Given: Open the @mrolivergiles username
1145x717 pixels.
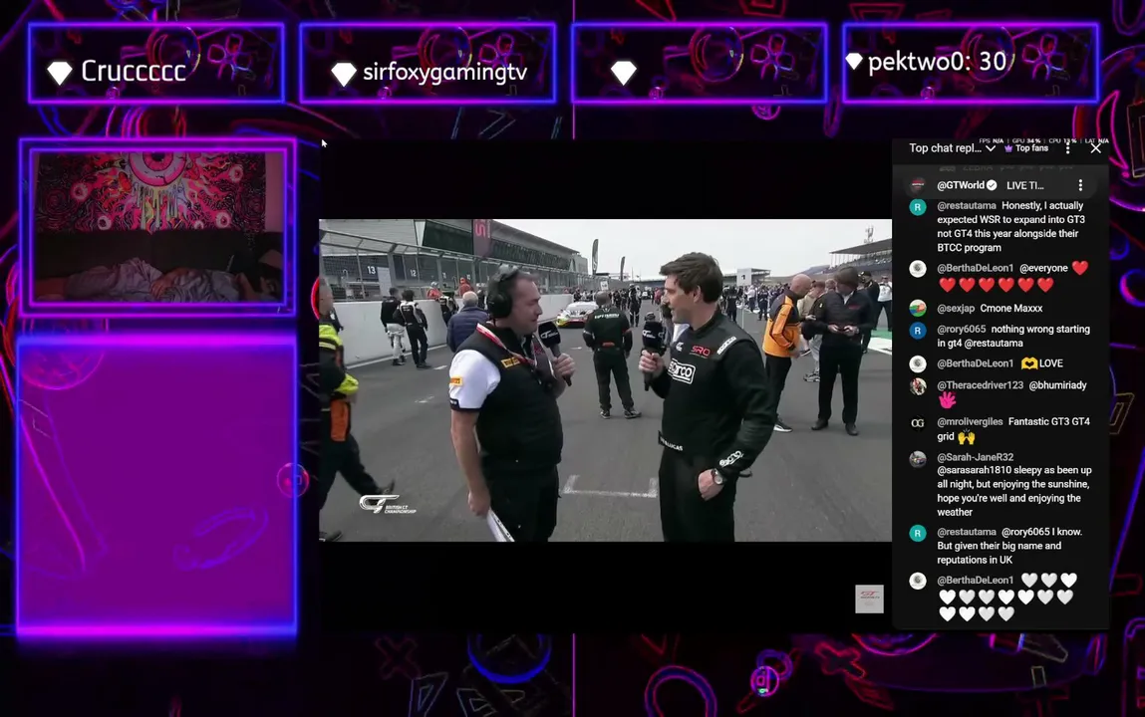Looking at the screenshot, I should point(970,421).
